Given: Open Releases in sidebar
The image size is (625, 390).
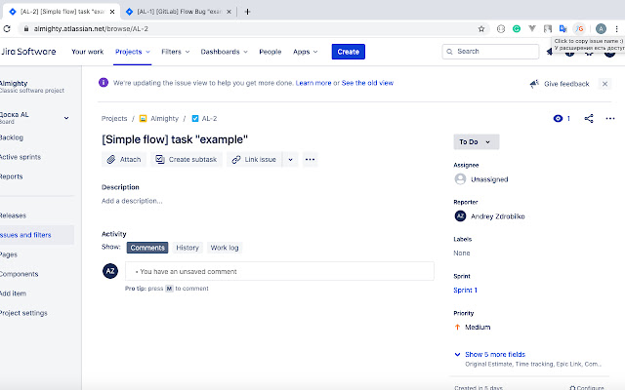Looking at the screenshot, I should pyautogui.click(x=13, y=215).
